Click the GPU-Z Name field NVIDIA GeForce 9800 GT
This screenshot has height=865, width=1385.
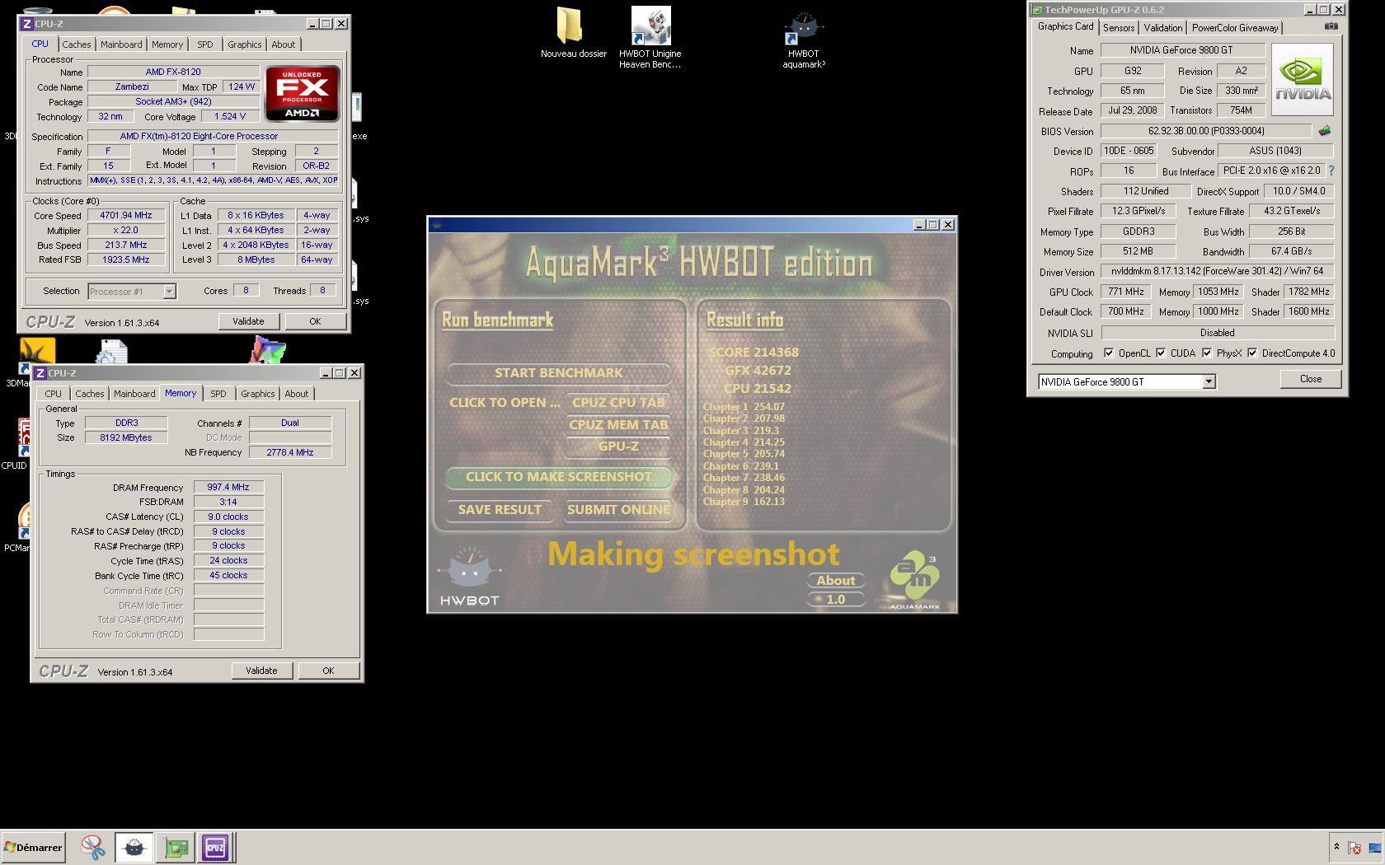point(1182,50)
